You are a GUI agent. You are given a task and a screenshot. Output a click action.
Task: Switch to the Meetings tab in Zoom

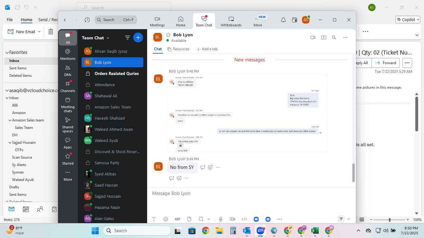click(157, 22)
